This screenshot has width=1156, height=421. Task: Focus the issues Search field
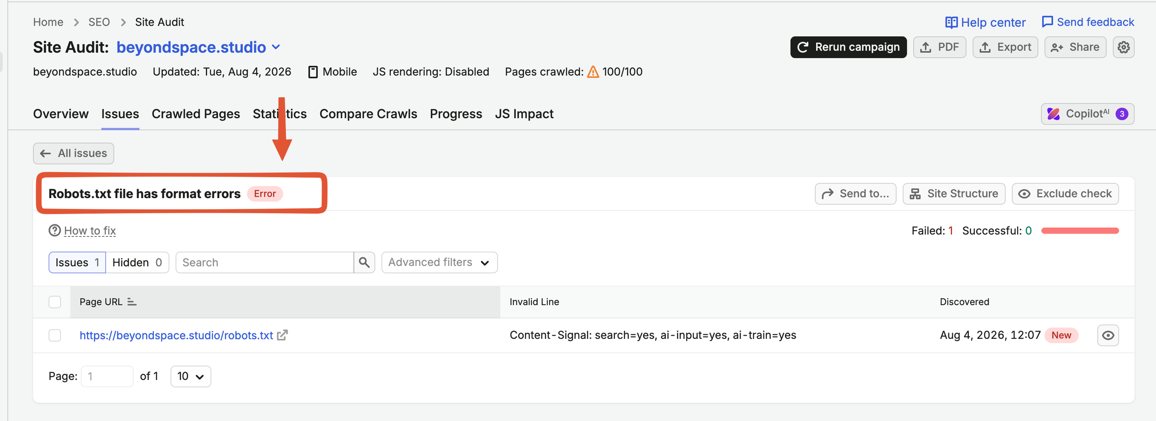click(x=264, y=262)
